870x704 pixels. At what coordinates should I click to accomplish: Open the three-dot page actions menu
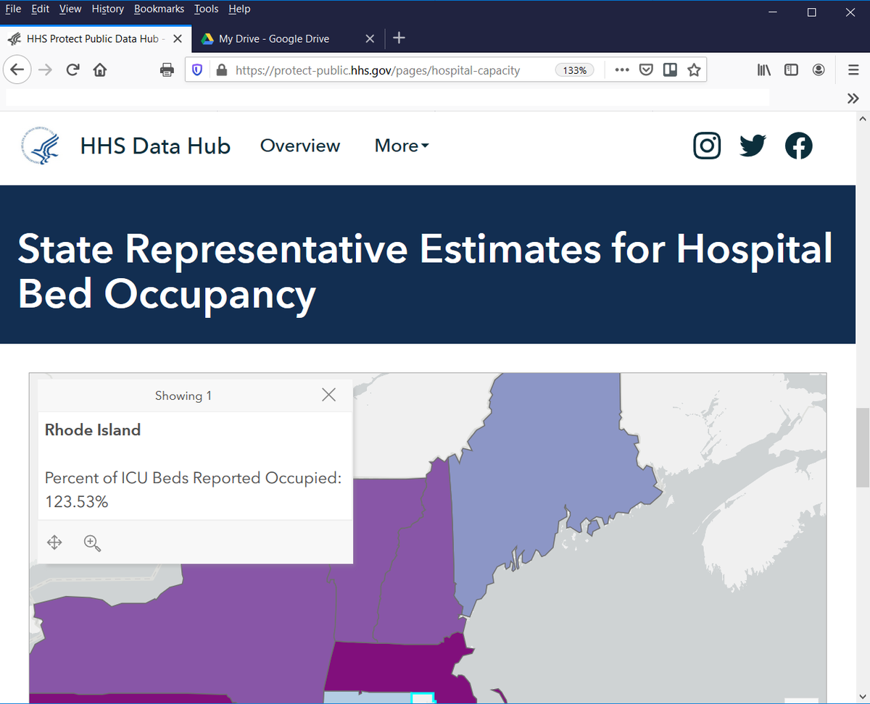click(621, 70)
